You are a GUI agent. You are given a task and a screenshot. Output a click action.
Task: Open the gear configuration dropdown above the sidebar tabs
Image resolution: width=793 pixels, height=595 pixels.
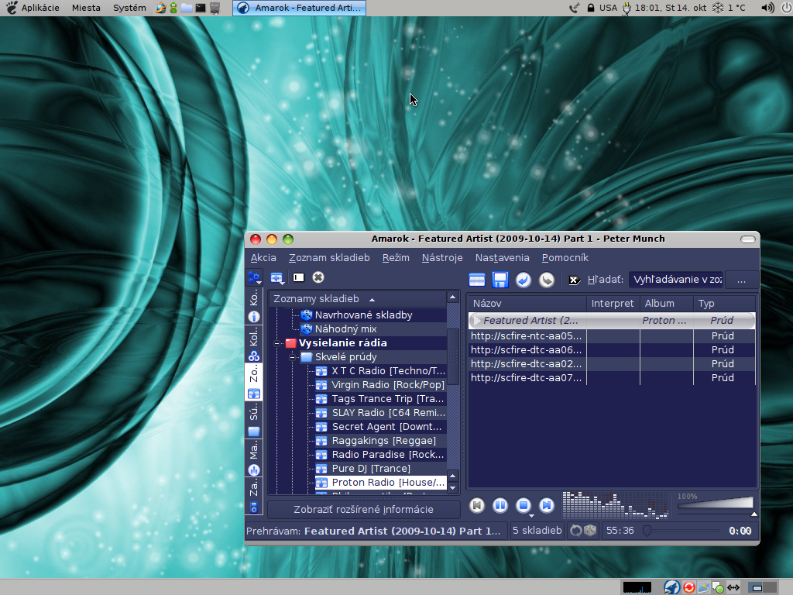254,277
